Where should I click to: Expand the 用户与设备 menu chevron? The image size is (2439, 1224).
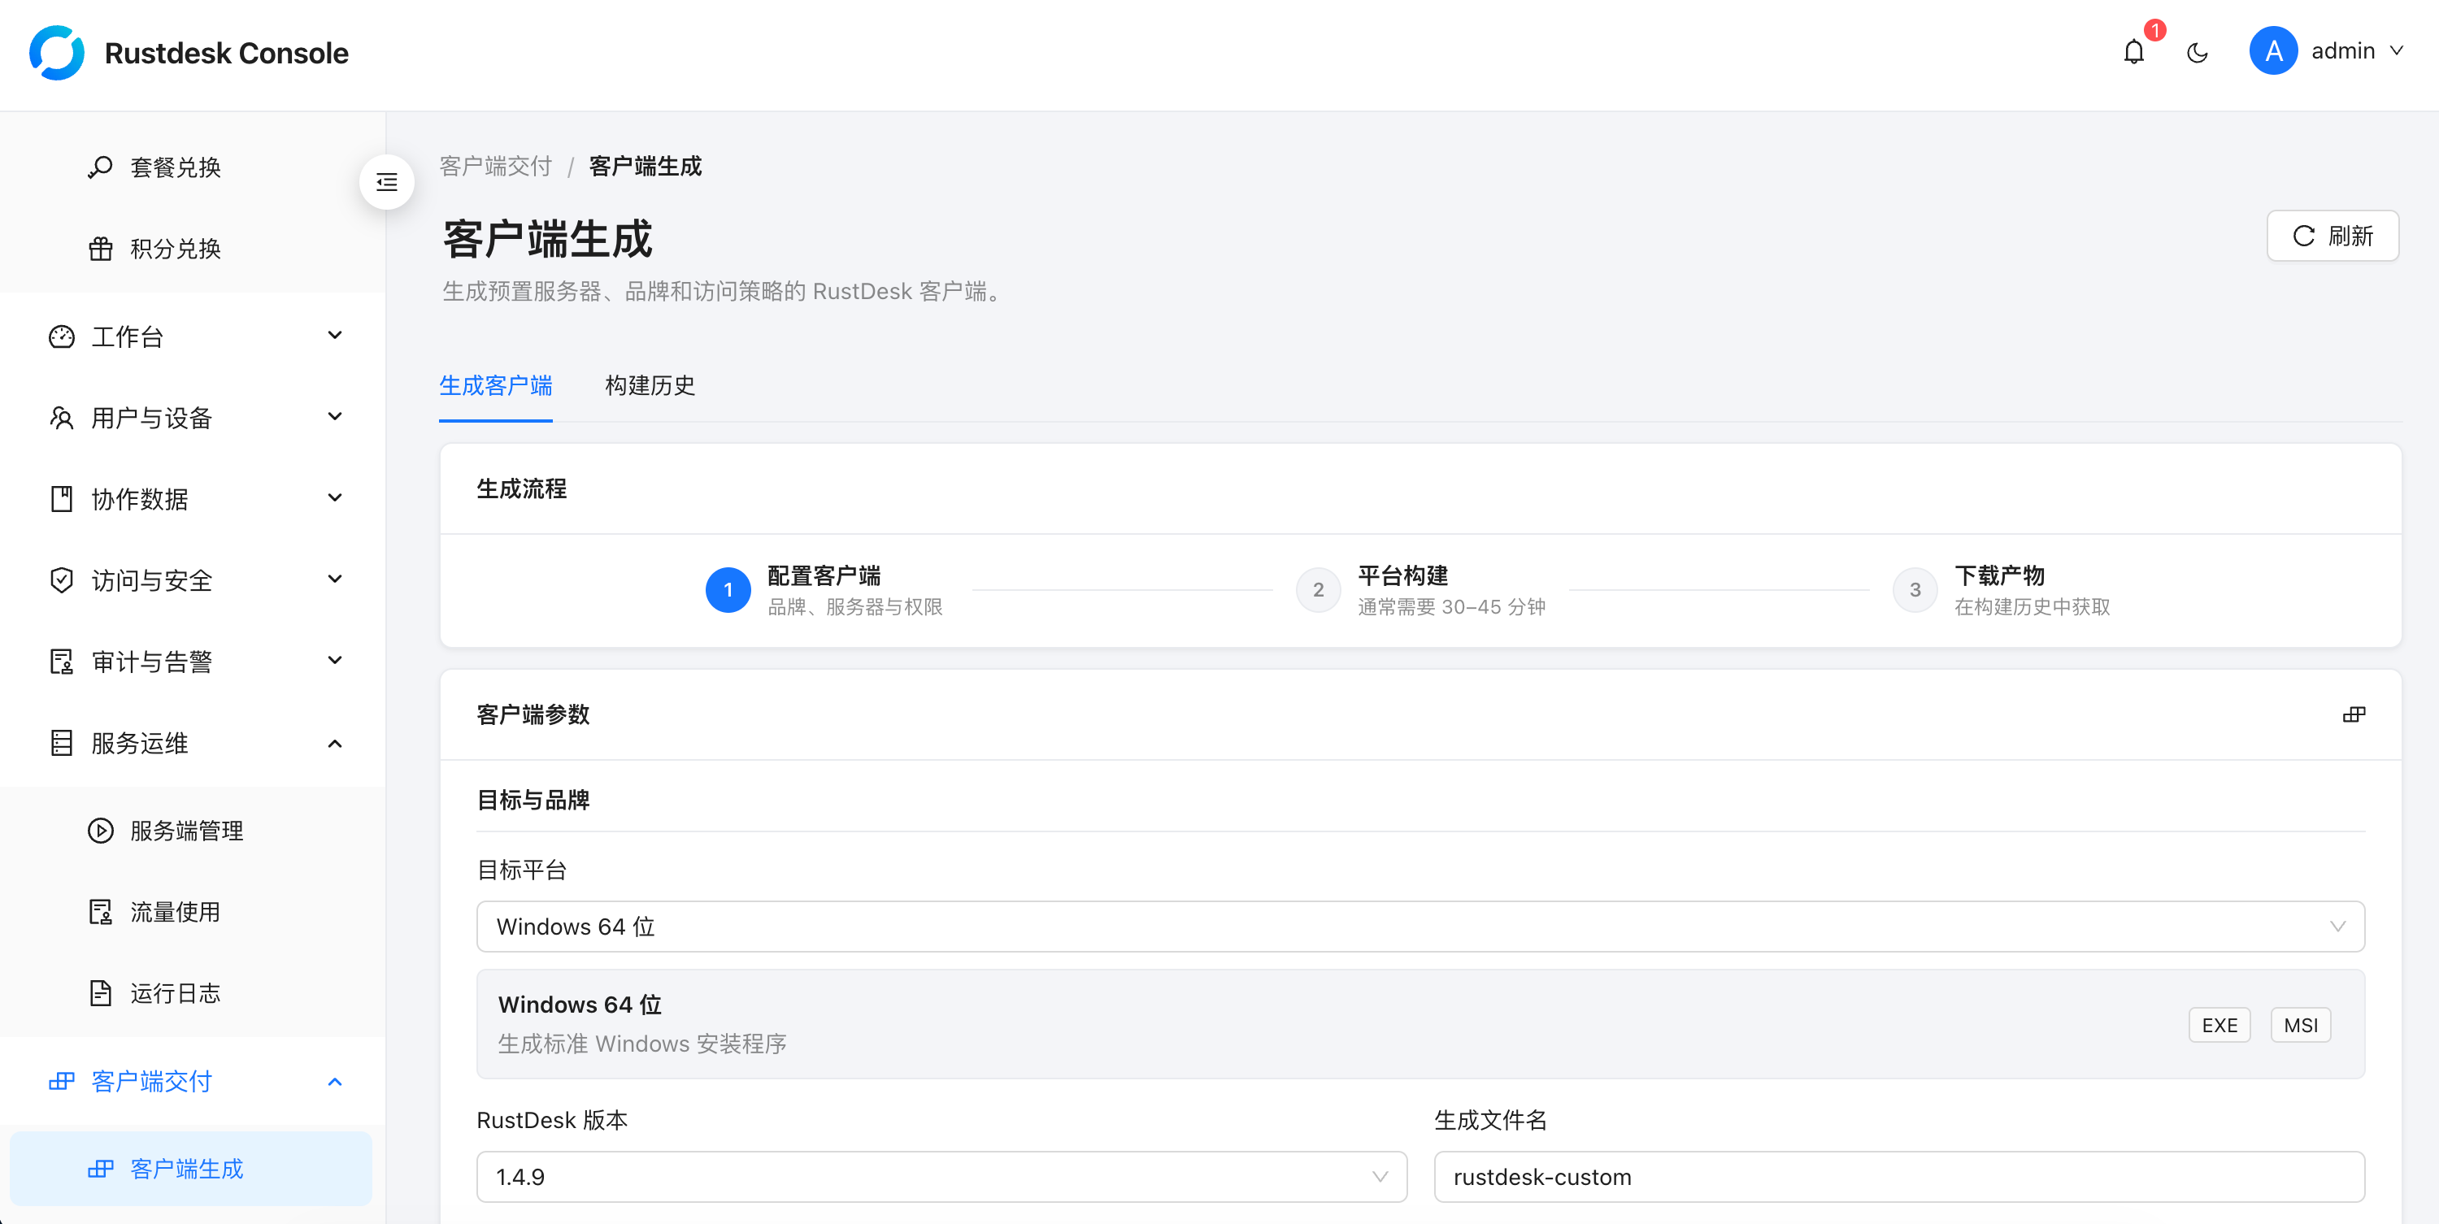point(334,418)
